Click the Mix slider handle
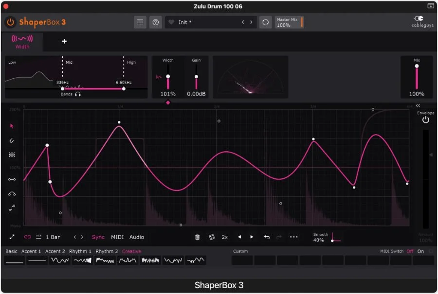Viewport: 438px width, 294px height. 417,66
